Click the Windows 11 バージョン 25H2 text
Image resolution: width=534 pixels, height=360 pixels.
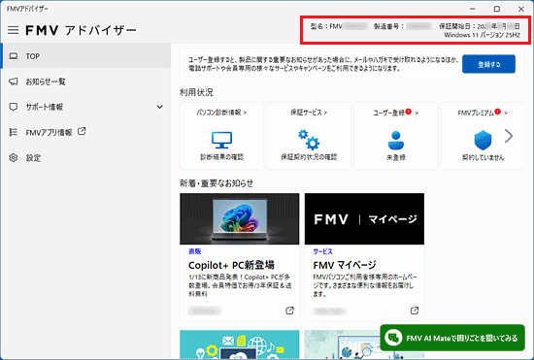click(x=482, y=35)
